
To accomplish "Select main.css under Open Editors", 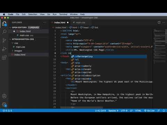I will (24, 35).
